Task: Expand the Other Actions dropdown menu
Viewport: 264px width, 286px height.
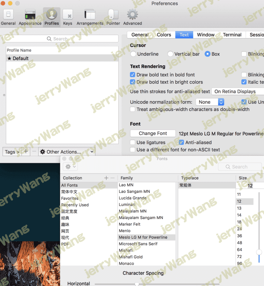Action: (67, 152)
